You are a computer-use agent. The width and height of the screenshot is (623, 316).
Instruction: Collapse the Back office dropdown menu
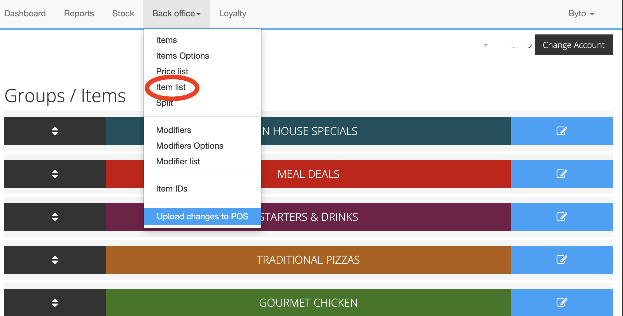176,14
